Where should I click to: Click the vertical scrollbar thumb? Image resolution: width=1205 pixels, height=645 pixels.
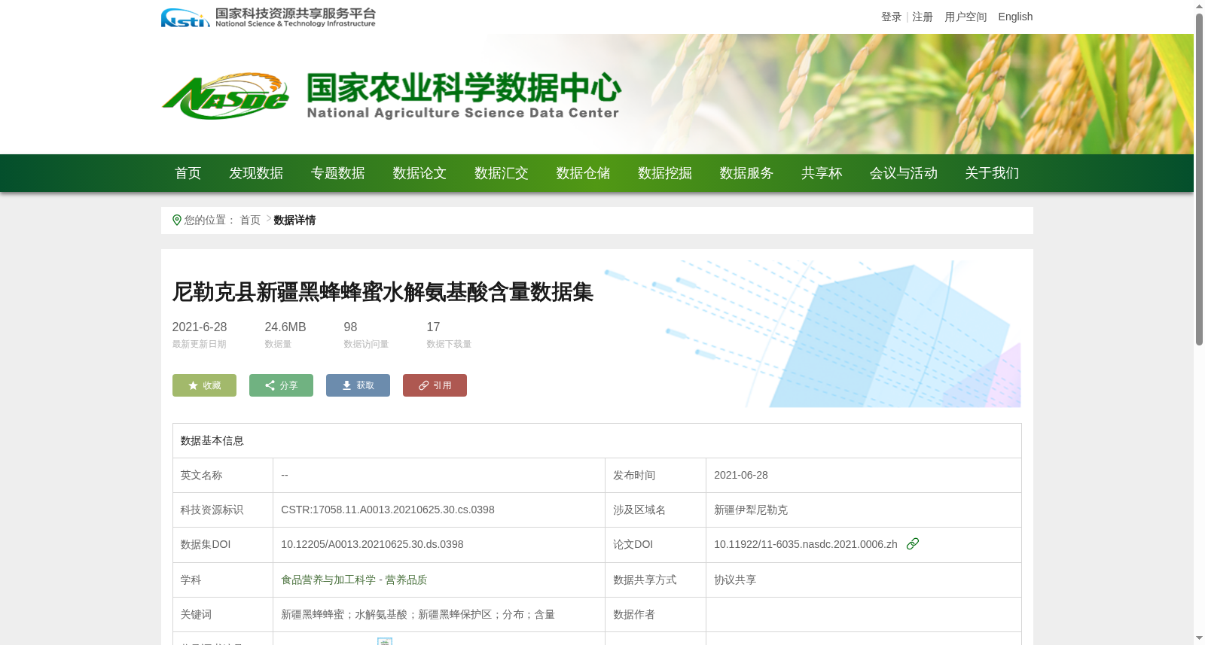click(1199, 180)
